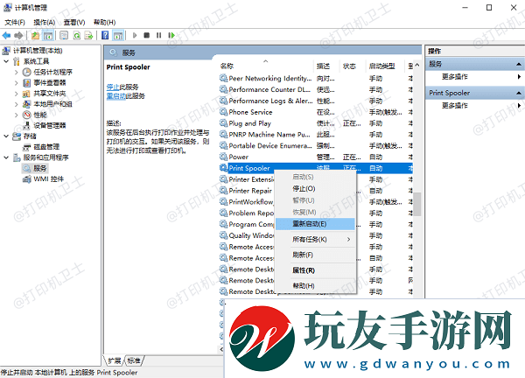The image size is (525, 378).
Task: Choose 属性(R) in the context menu
Action: tap(315, 270)
